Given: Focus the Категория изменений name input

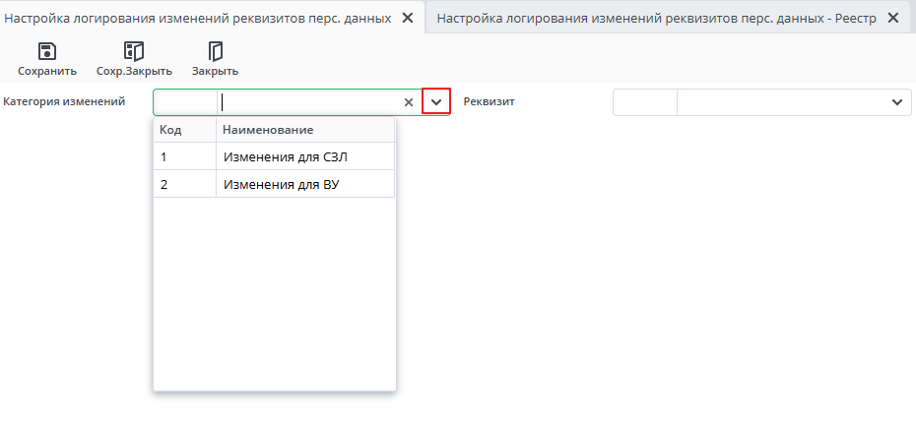Looking at the screenshot, I should point(309,102).
